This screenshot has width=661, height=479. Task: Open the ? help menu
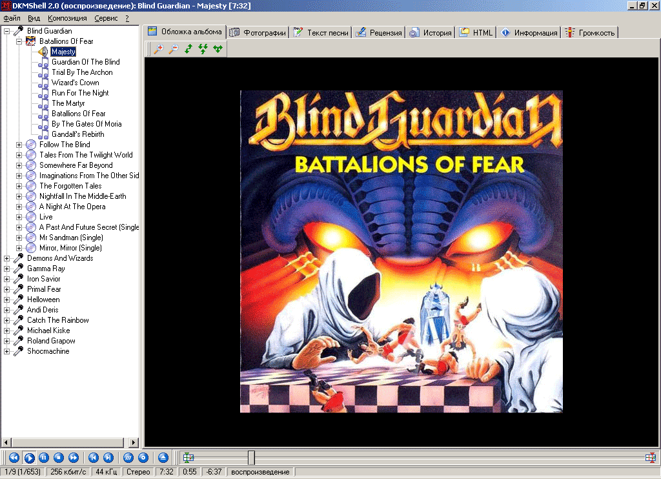(127, 18)
